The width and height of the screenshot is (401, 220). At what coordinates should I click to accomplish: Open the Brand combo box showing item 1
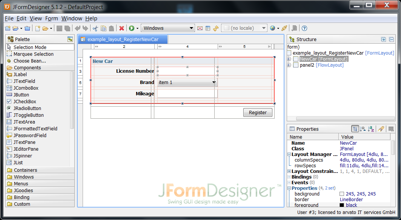pos(187,82)
